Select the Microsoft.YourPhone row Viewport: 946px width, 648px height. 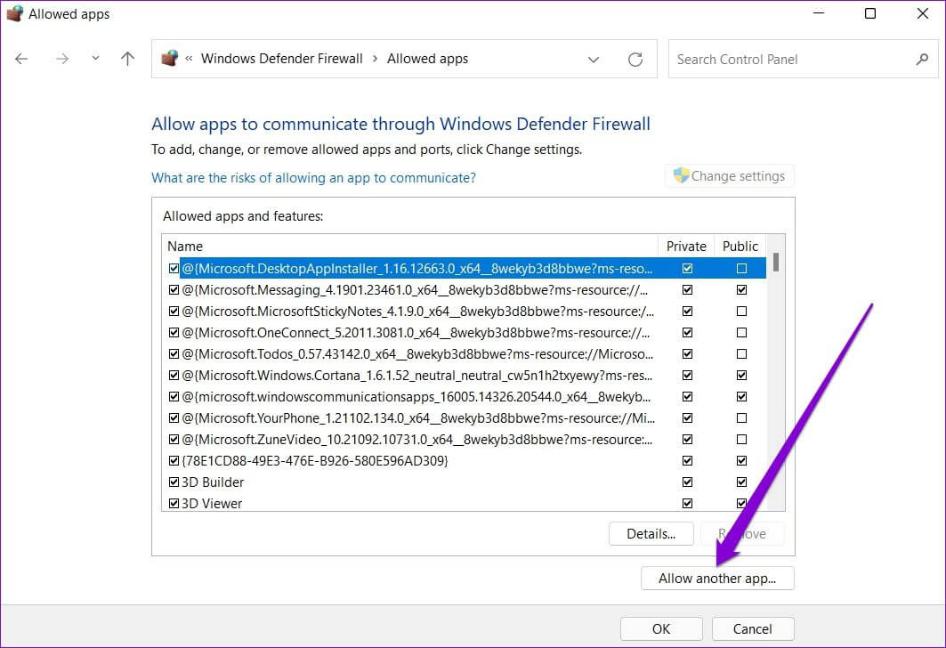coord(465,418)
